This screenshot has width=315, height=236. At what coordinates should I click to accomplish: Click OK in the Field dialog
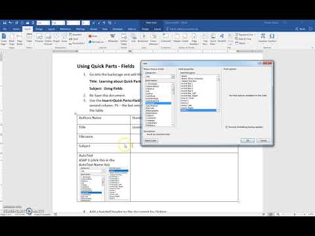coord(247,140)
